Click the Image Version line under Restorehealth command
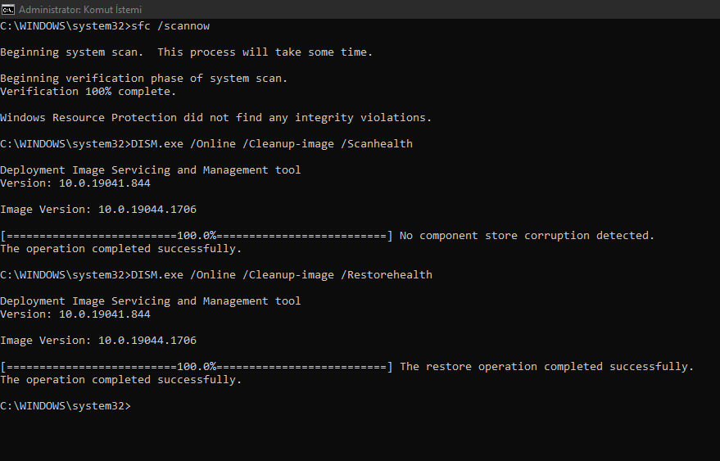This screenshot has width=720, height=461. click(x=98, y=341)
